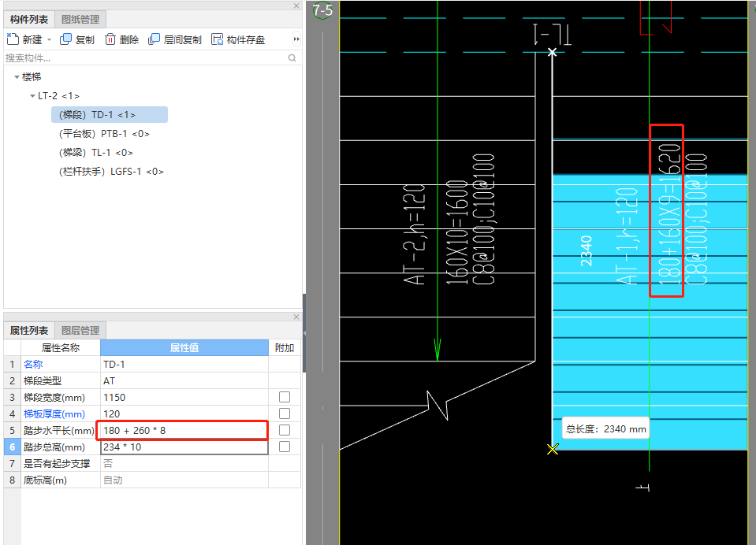Click the 梯板厚度(mm) property link
The height and width of the screenshot is (545, 756).
pyautogui.click(x=54, y=413)
